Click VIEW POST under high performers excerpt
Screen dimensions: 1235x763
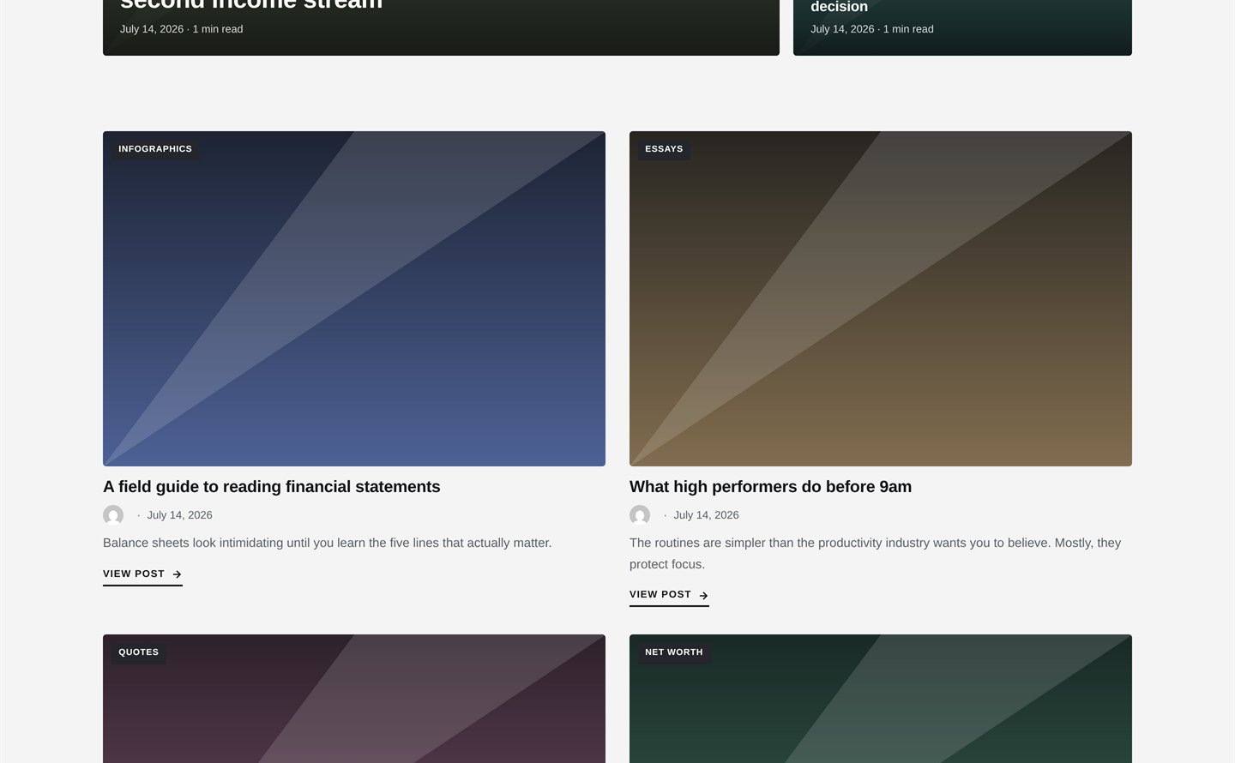(x=669, y=595)
